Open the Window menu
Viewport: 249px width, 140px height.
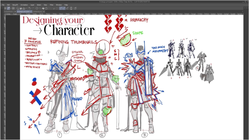tap(59, 5)
